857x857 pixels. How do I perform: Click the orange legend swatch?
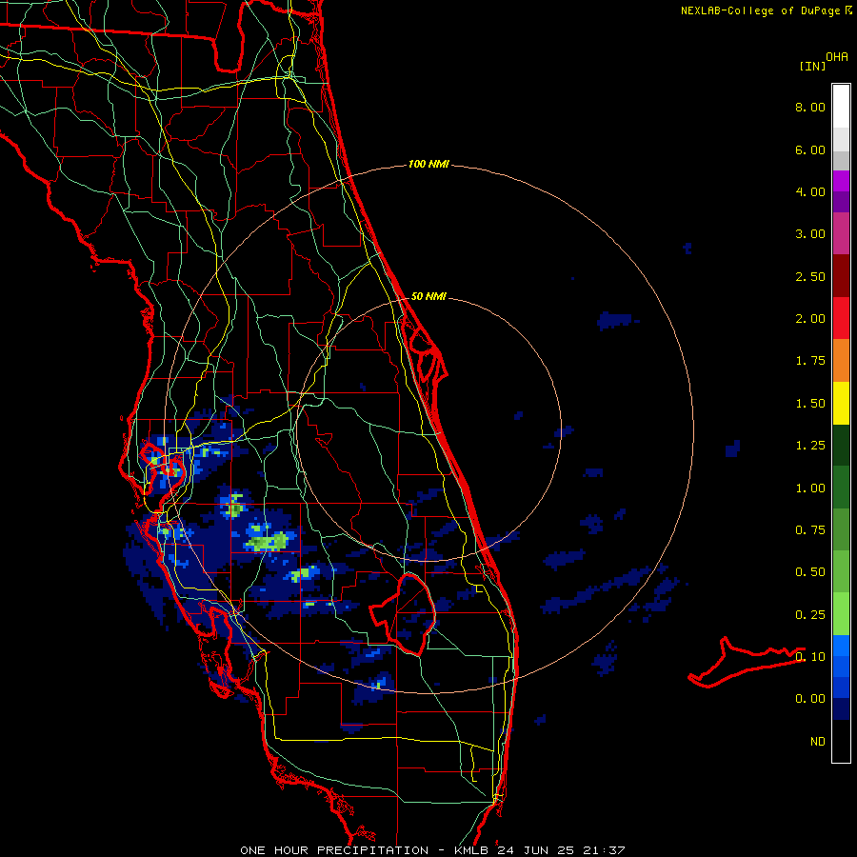(x=841, y=360)
